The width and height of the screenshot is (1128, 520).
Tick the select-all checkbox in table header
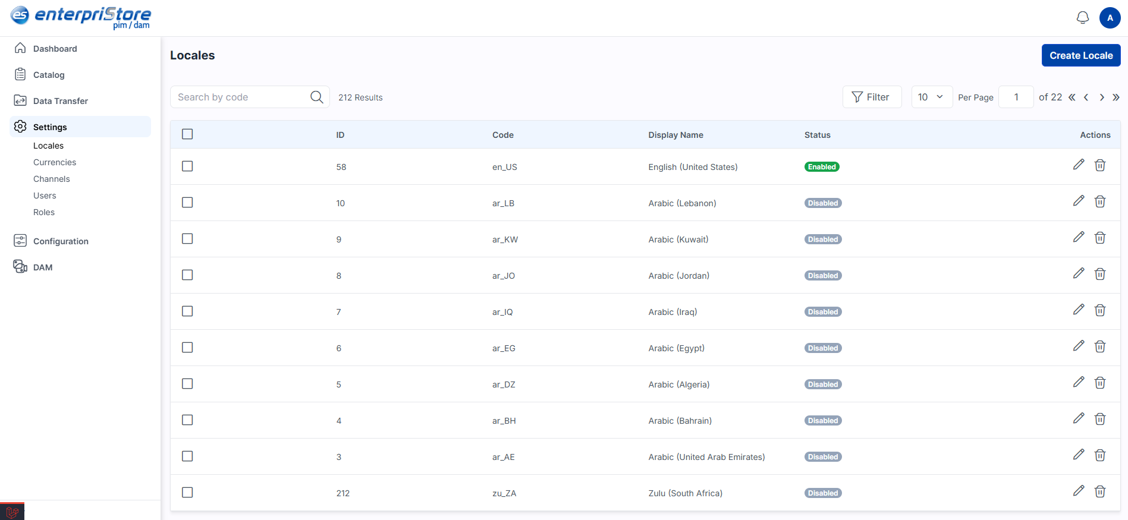tap(187, 134)
